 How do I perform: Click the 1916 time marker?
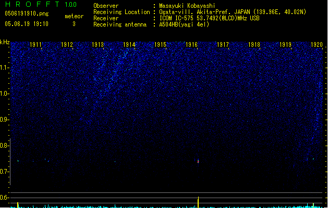pos(191,45)
